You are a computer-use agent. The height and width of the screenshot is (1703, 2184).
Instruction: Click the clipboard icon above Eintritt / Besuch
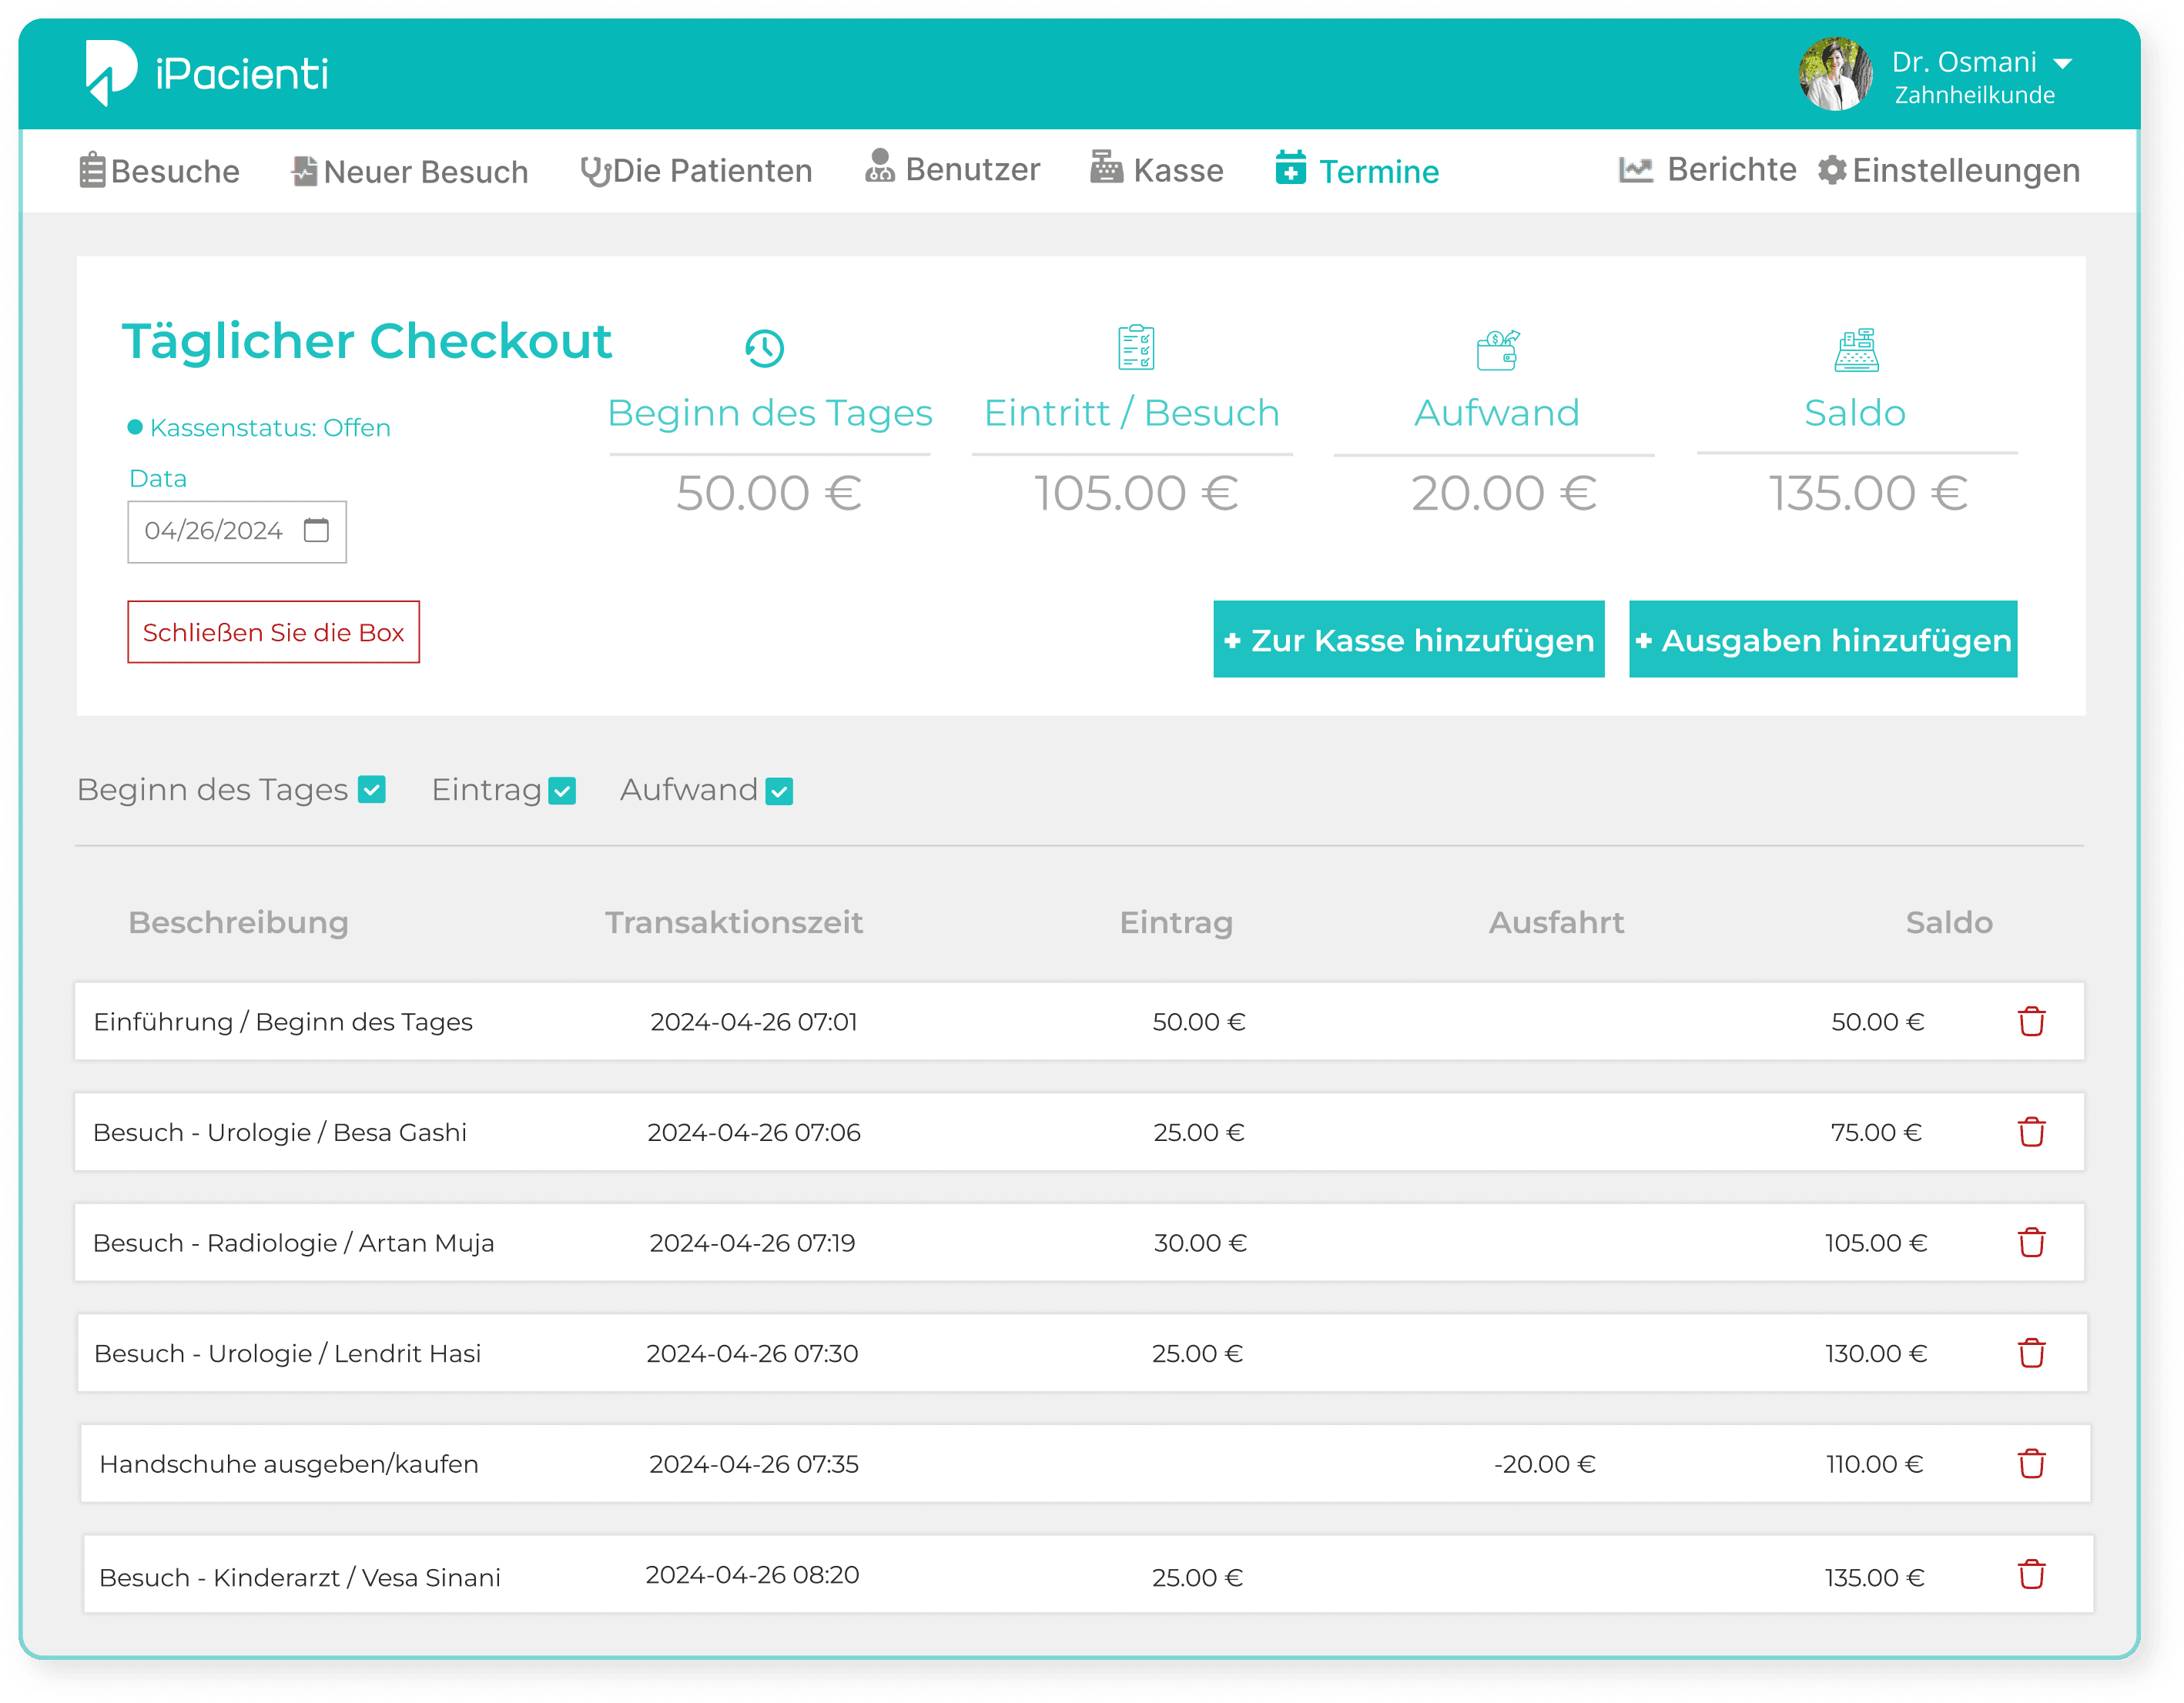pyautogui.click(x=1135, y=348)
